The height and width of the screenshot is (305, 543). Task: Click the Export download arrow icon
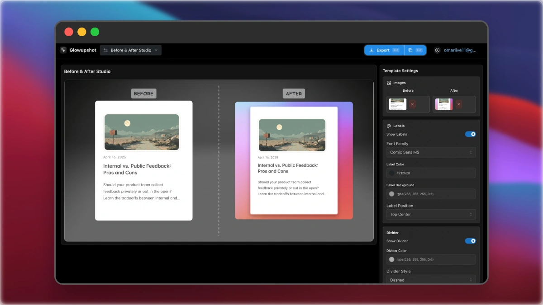click(x=372, y=50)
